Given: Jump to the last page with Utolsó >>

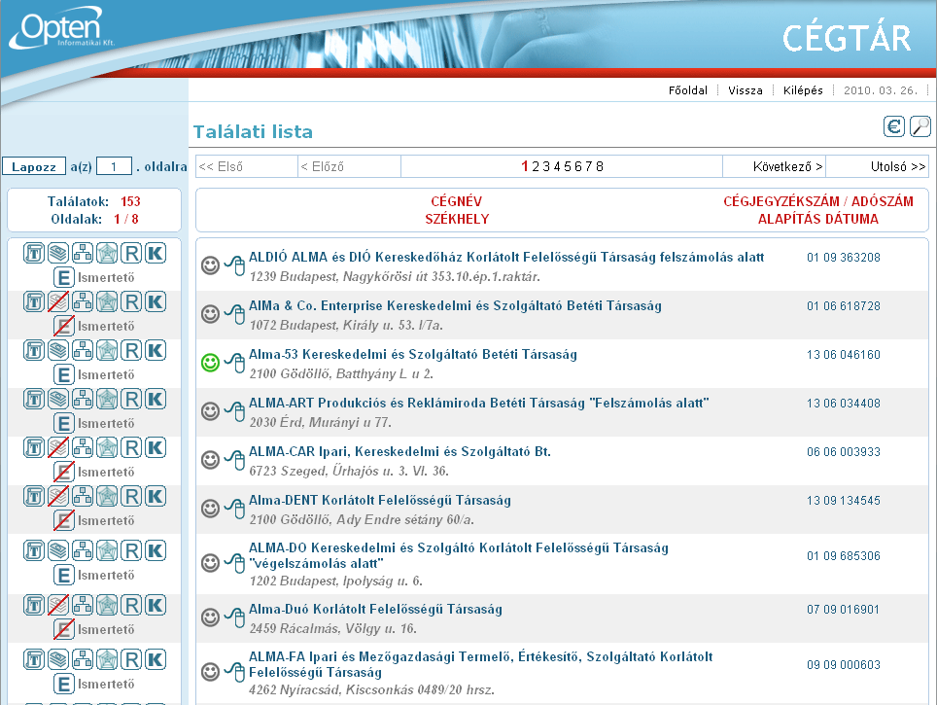Looking at the screenshot, I should (898, 167).
